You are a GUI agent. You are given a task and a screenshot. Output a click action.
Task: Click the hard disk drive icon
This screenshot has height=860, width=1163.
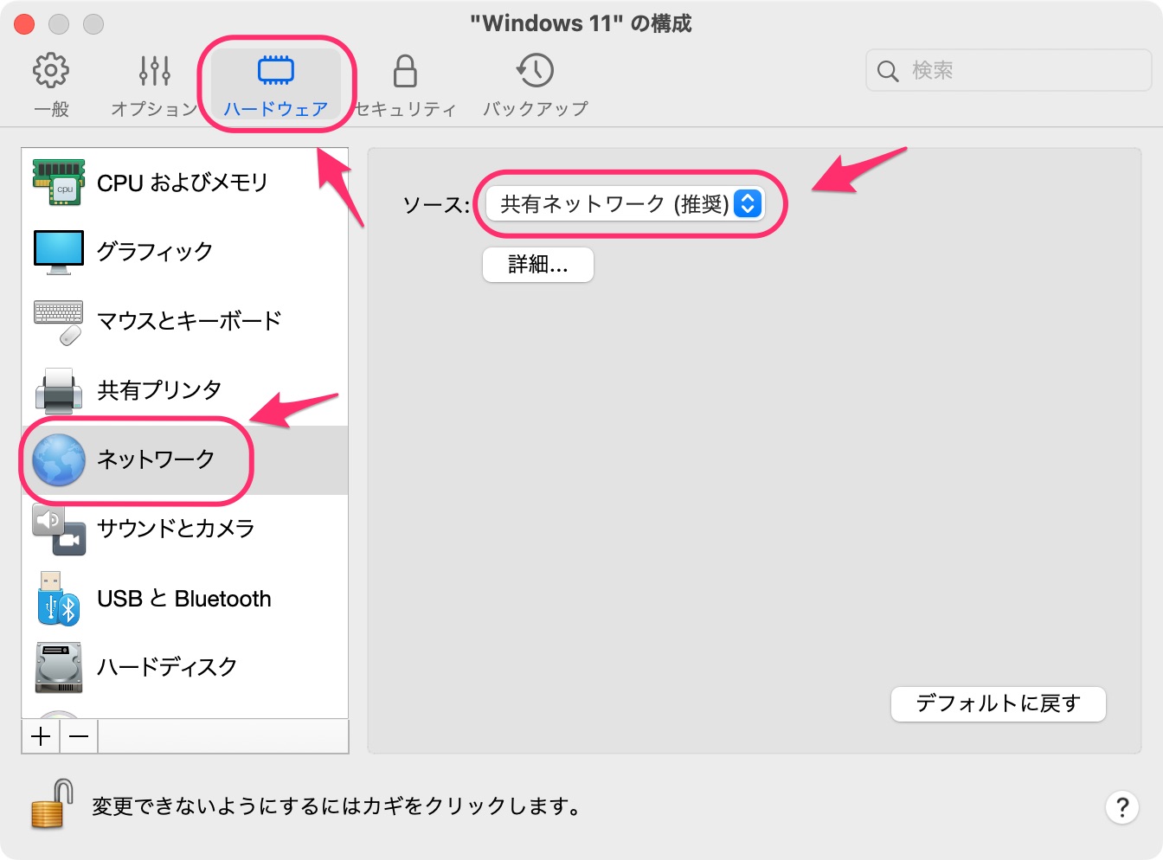tap(59, 667)
